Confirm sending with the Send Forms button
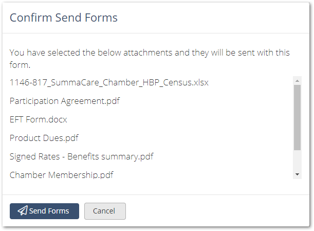 45,211
